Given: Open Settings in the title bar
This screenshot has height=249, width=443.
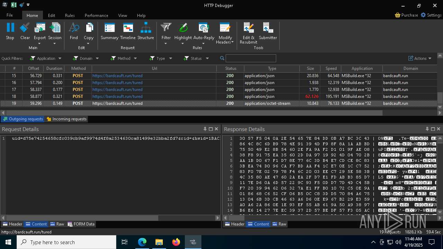Looking at the screenshot, I should click(x=431, y=15).
